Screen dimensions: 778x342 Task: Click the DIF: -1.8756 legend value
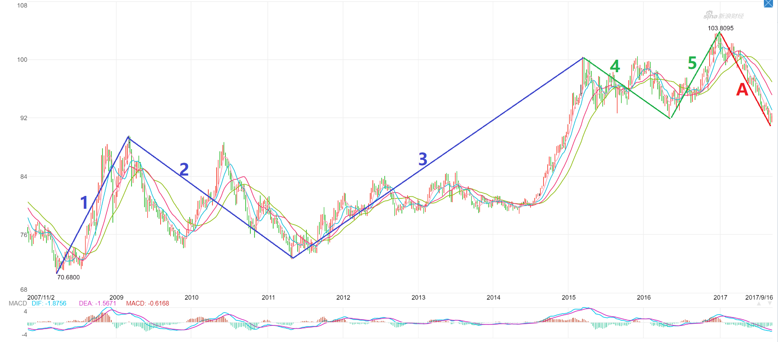click(49, 303)
